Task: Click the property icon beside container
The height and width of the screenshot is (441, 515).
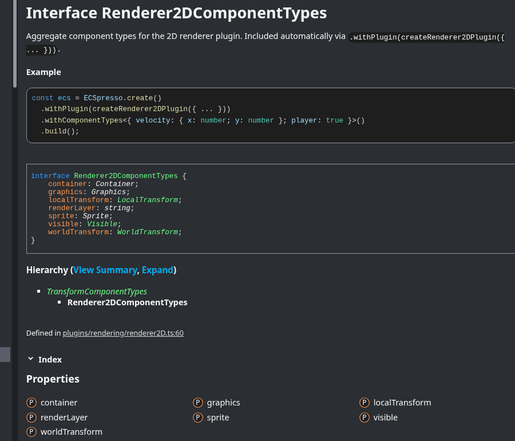Action: click(x=31, y=403)
